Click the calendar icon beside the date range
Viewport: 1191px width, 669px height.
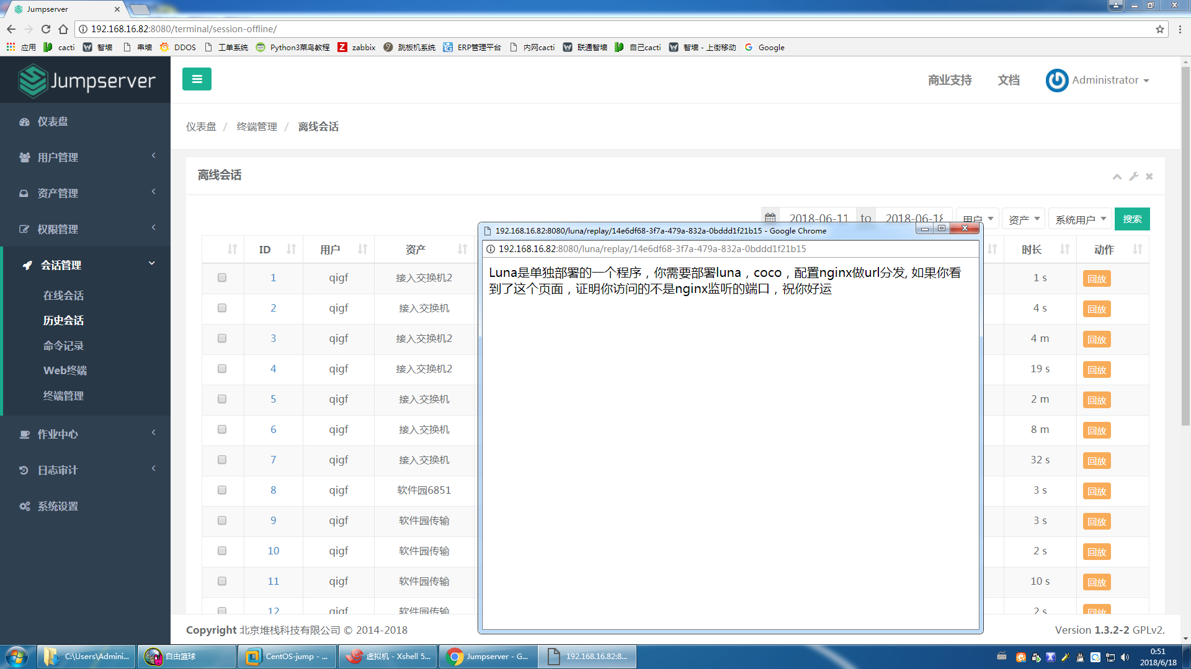tap(770, 218)
